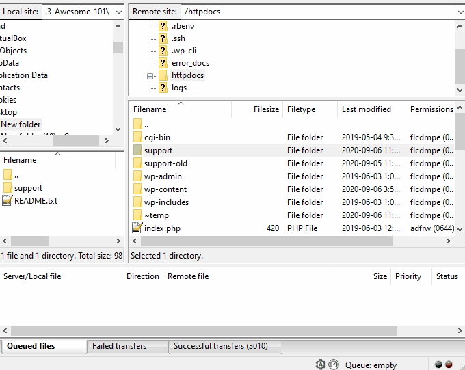Click the selected support folder icon in remote list

[137, 150]
